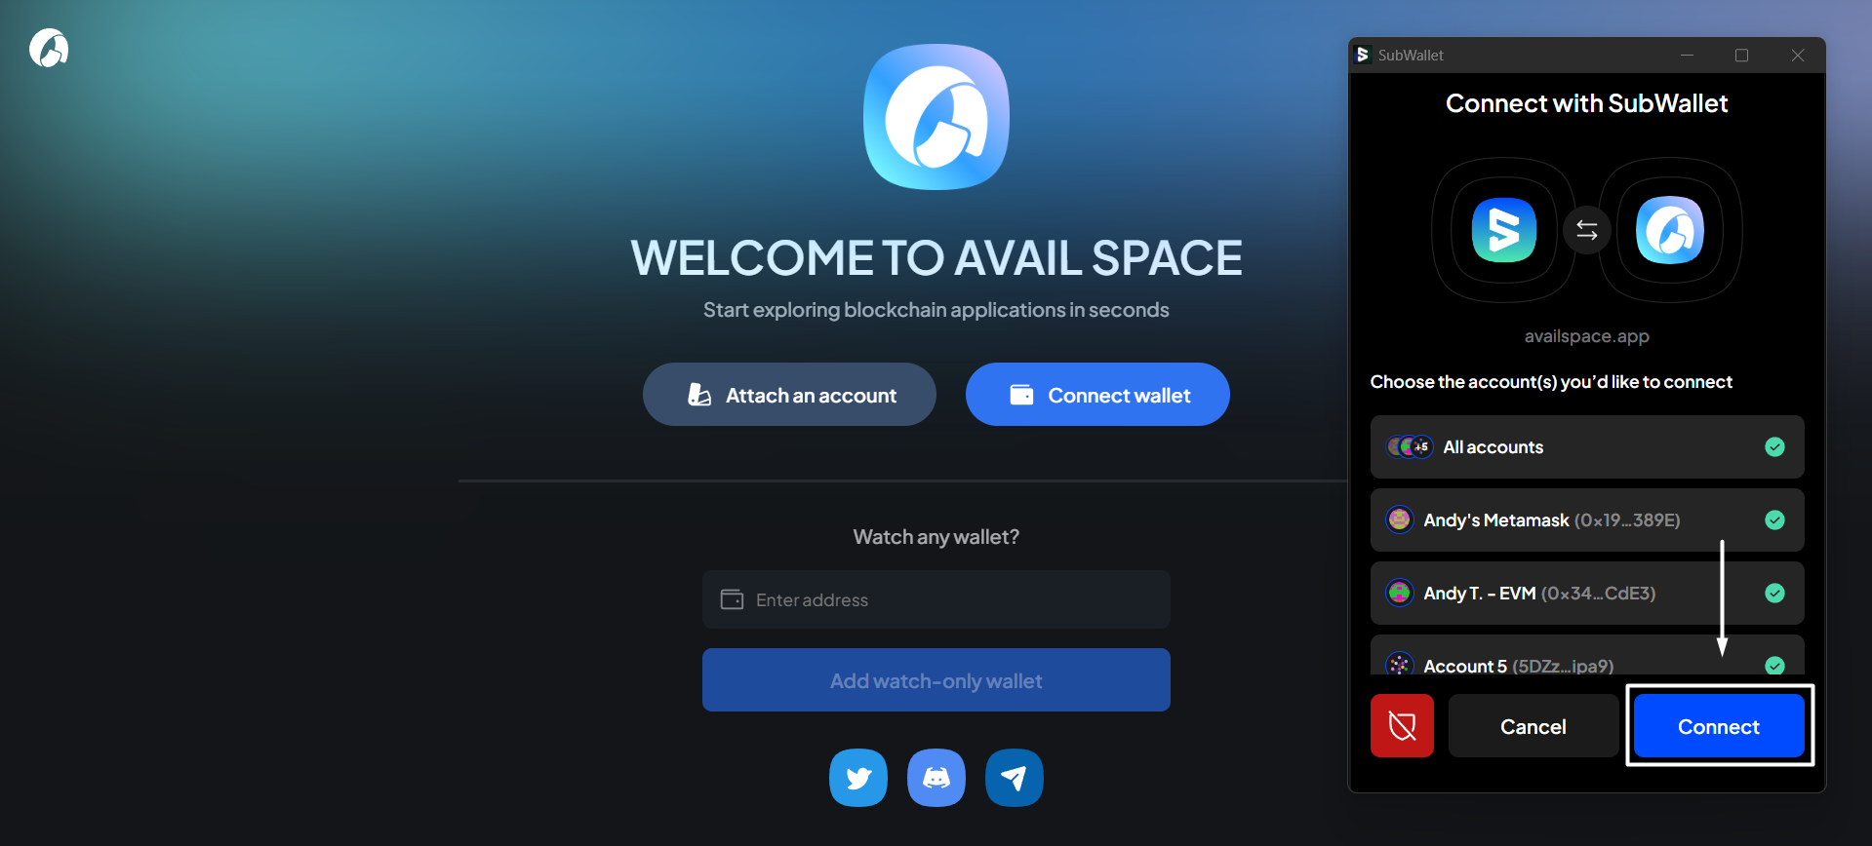Click the Connect wallet button
Image resolution: width=1872 pixels, height=846 pixels.
(x=1097, y=395)
